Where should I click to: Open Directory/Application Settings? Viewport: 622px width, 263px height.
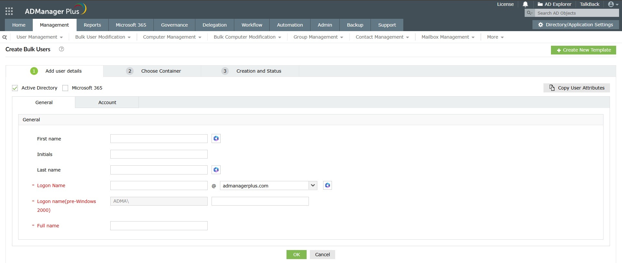576,25
